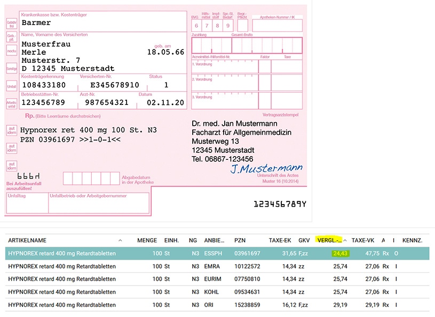Tick the BVG box showing 6
The height and width of the screenshot is (317, 435).
[x=196, y=26]
